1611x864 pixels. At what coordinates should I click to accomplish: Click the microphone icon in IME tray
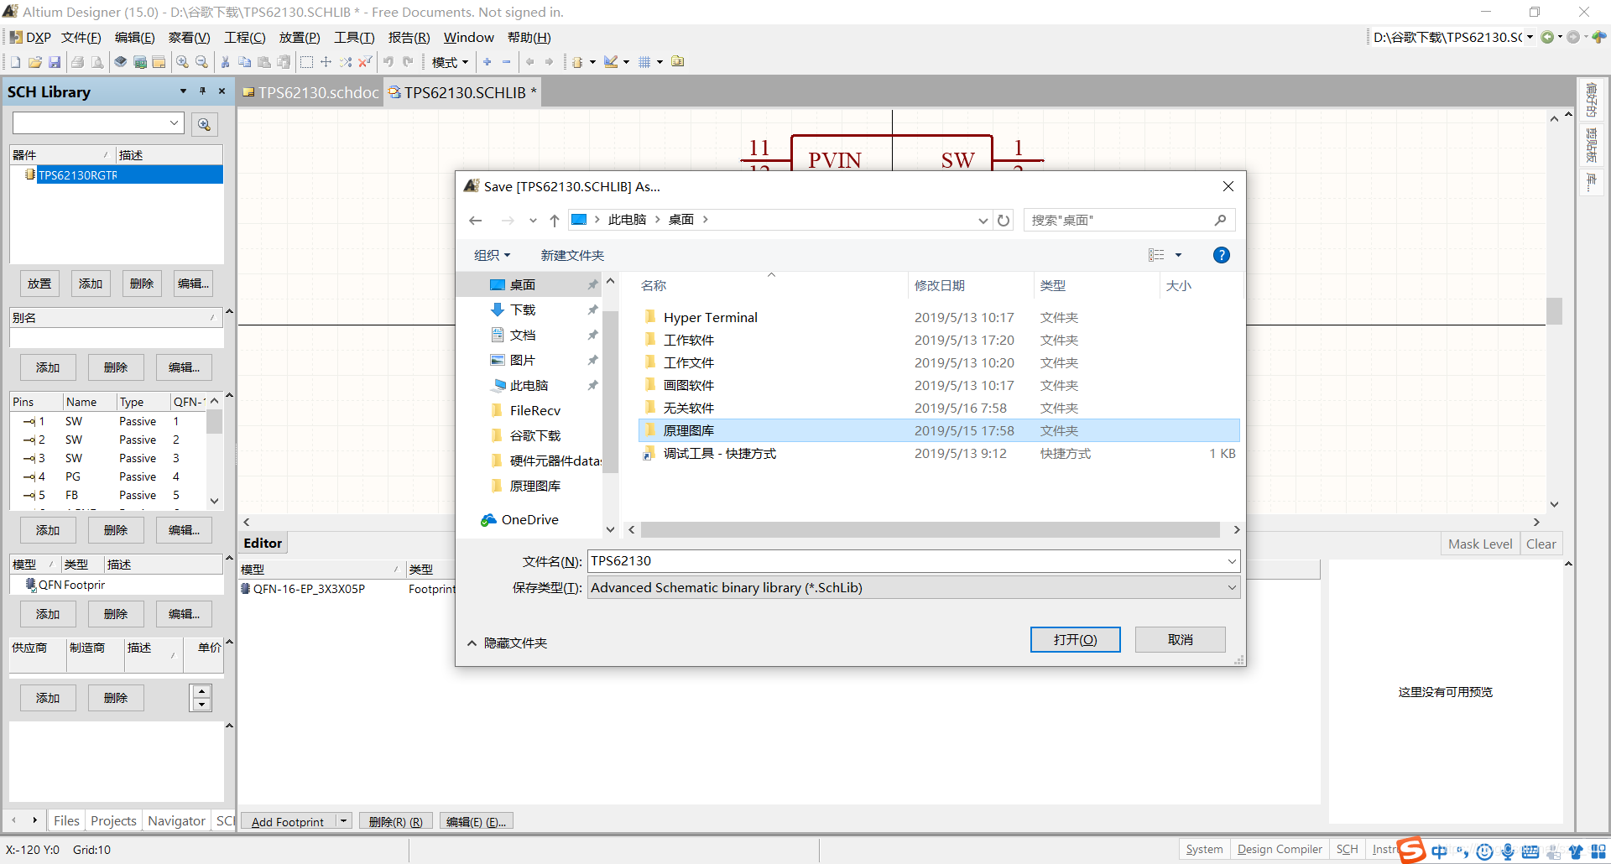[x=1508, y=851]
